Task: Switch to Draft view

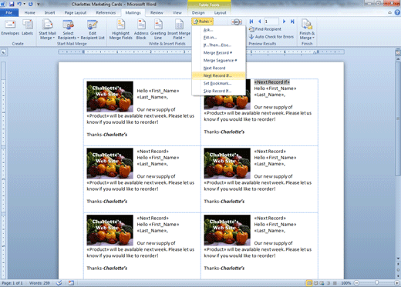Action: 335,283
